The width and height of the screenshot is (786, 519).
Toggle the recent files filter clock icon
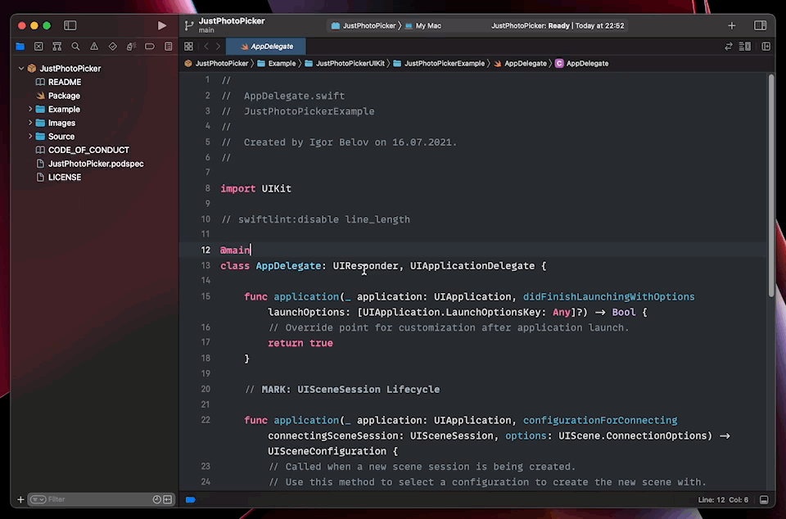coord(156,499)
